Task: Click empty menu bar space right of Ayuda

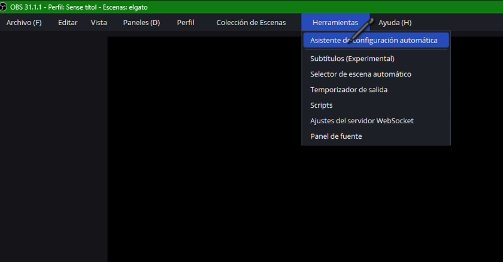Action: coord(461,23)
